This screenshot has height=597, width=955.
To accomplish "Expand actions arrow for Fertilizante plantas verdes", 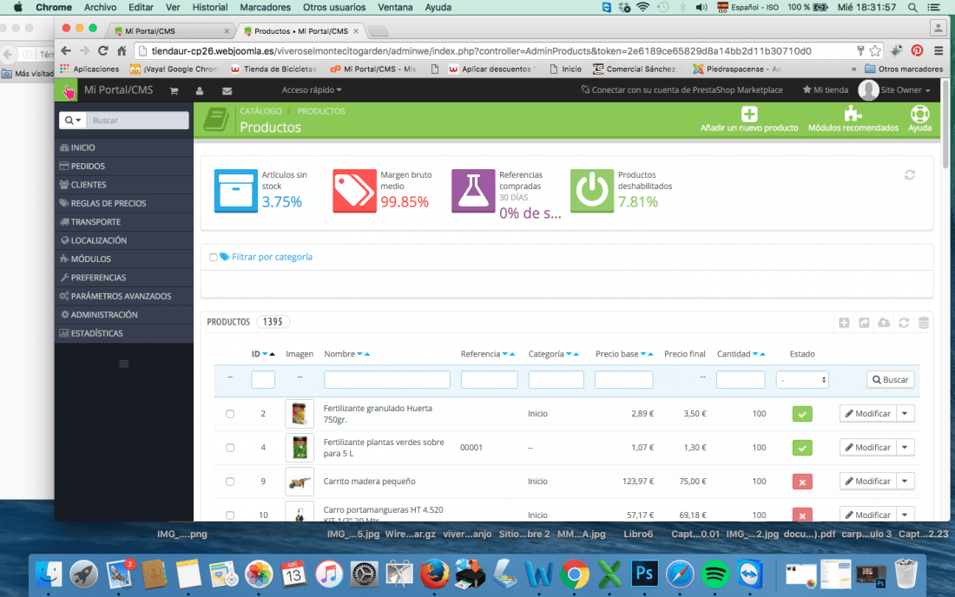I will pyautogui.click(x=905, y=447).
